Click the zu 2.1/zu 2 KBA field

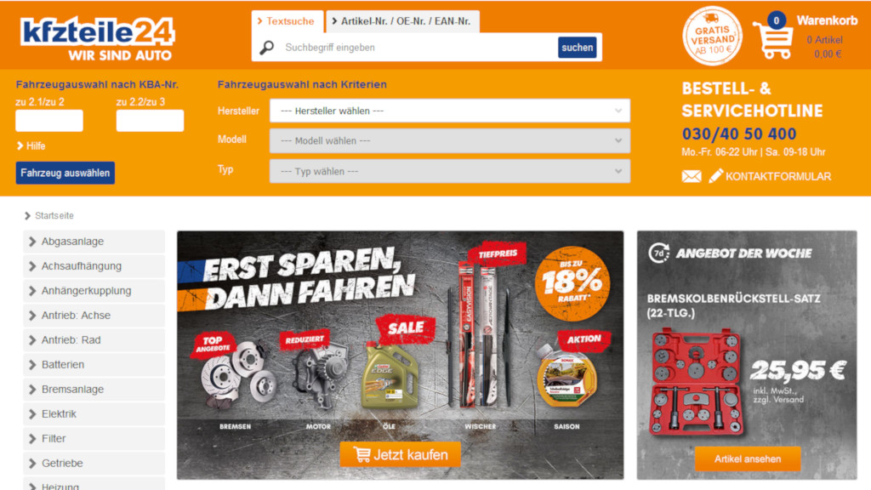pyautogui.click(x=49, y=121)
